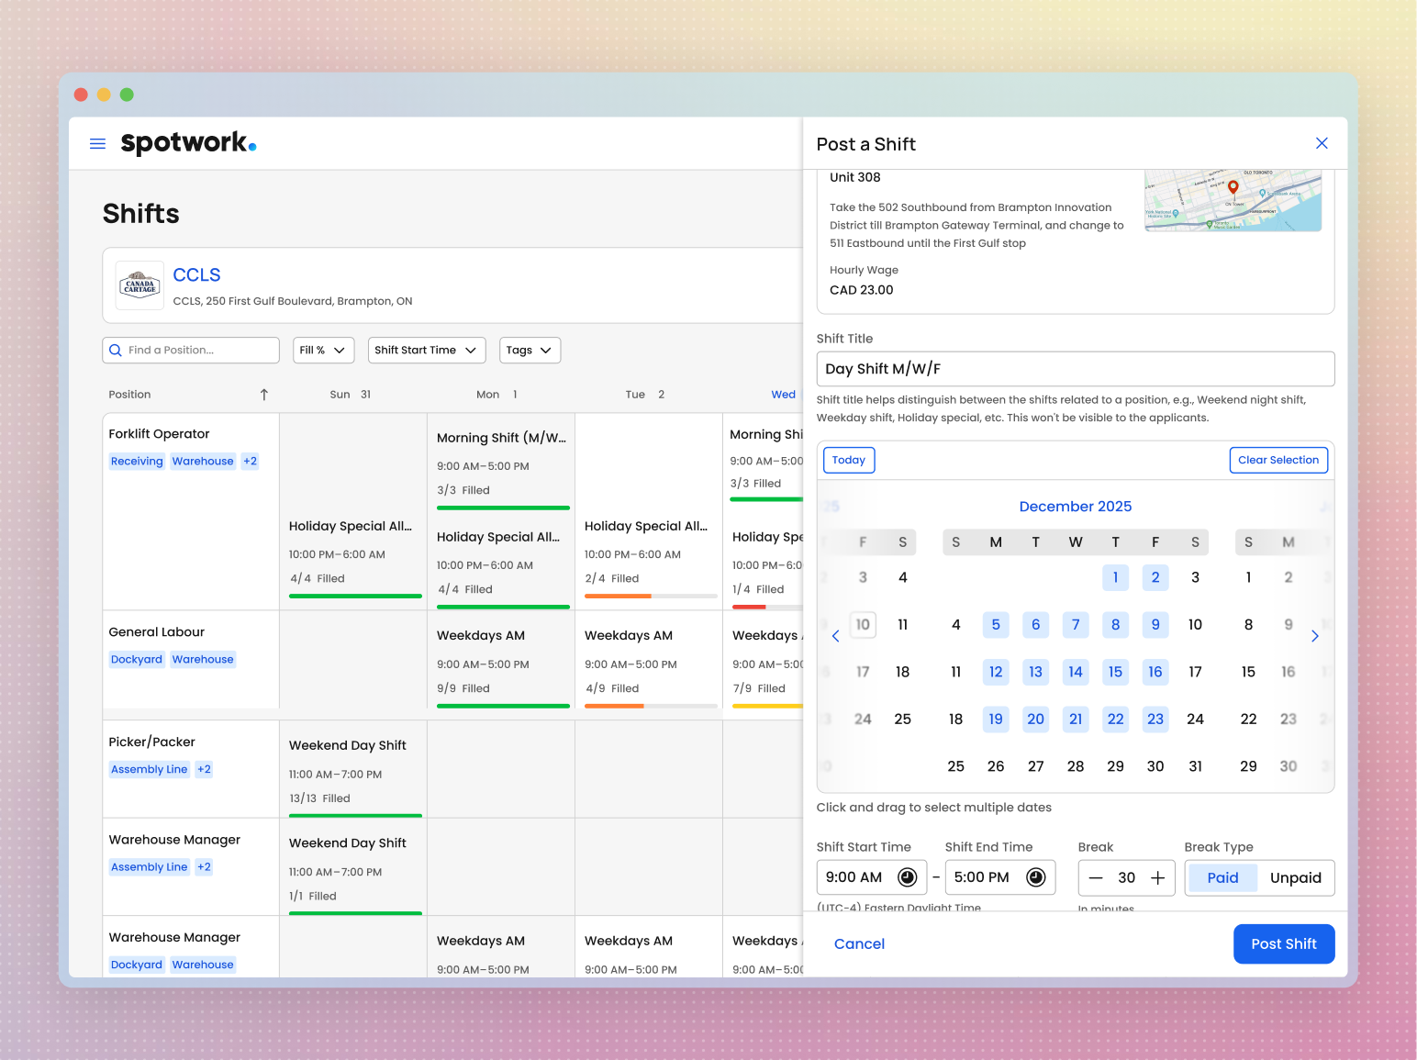Click Clear Selection above the calendar
Viewport: 1417px width, 1060px height.
1278,460
